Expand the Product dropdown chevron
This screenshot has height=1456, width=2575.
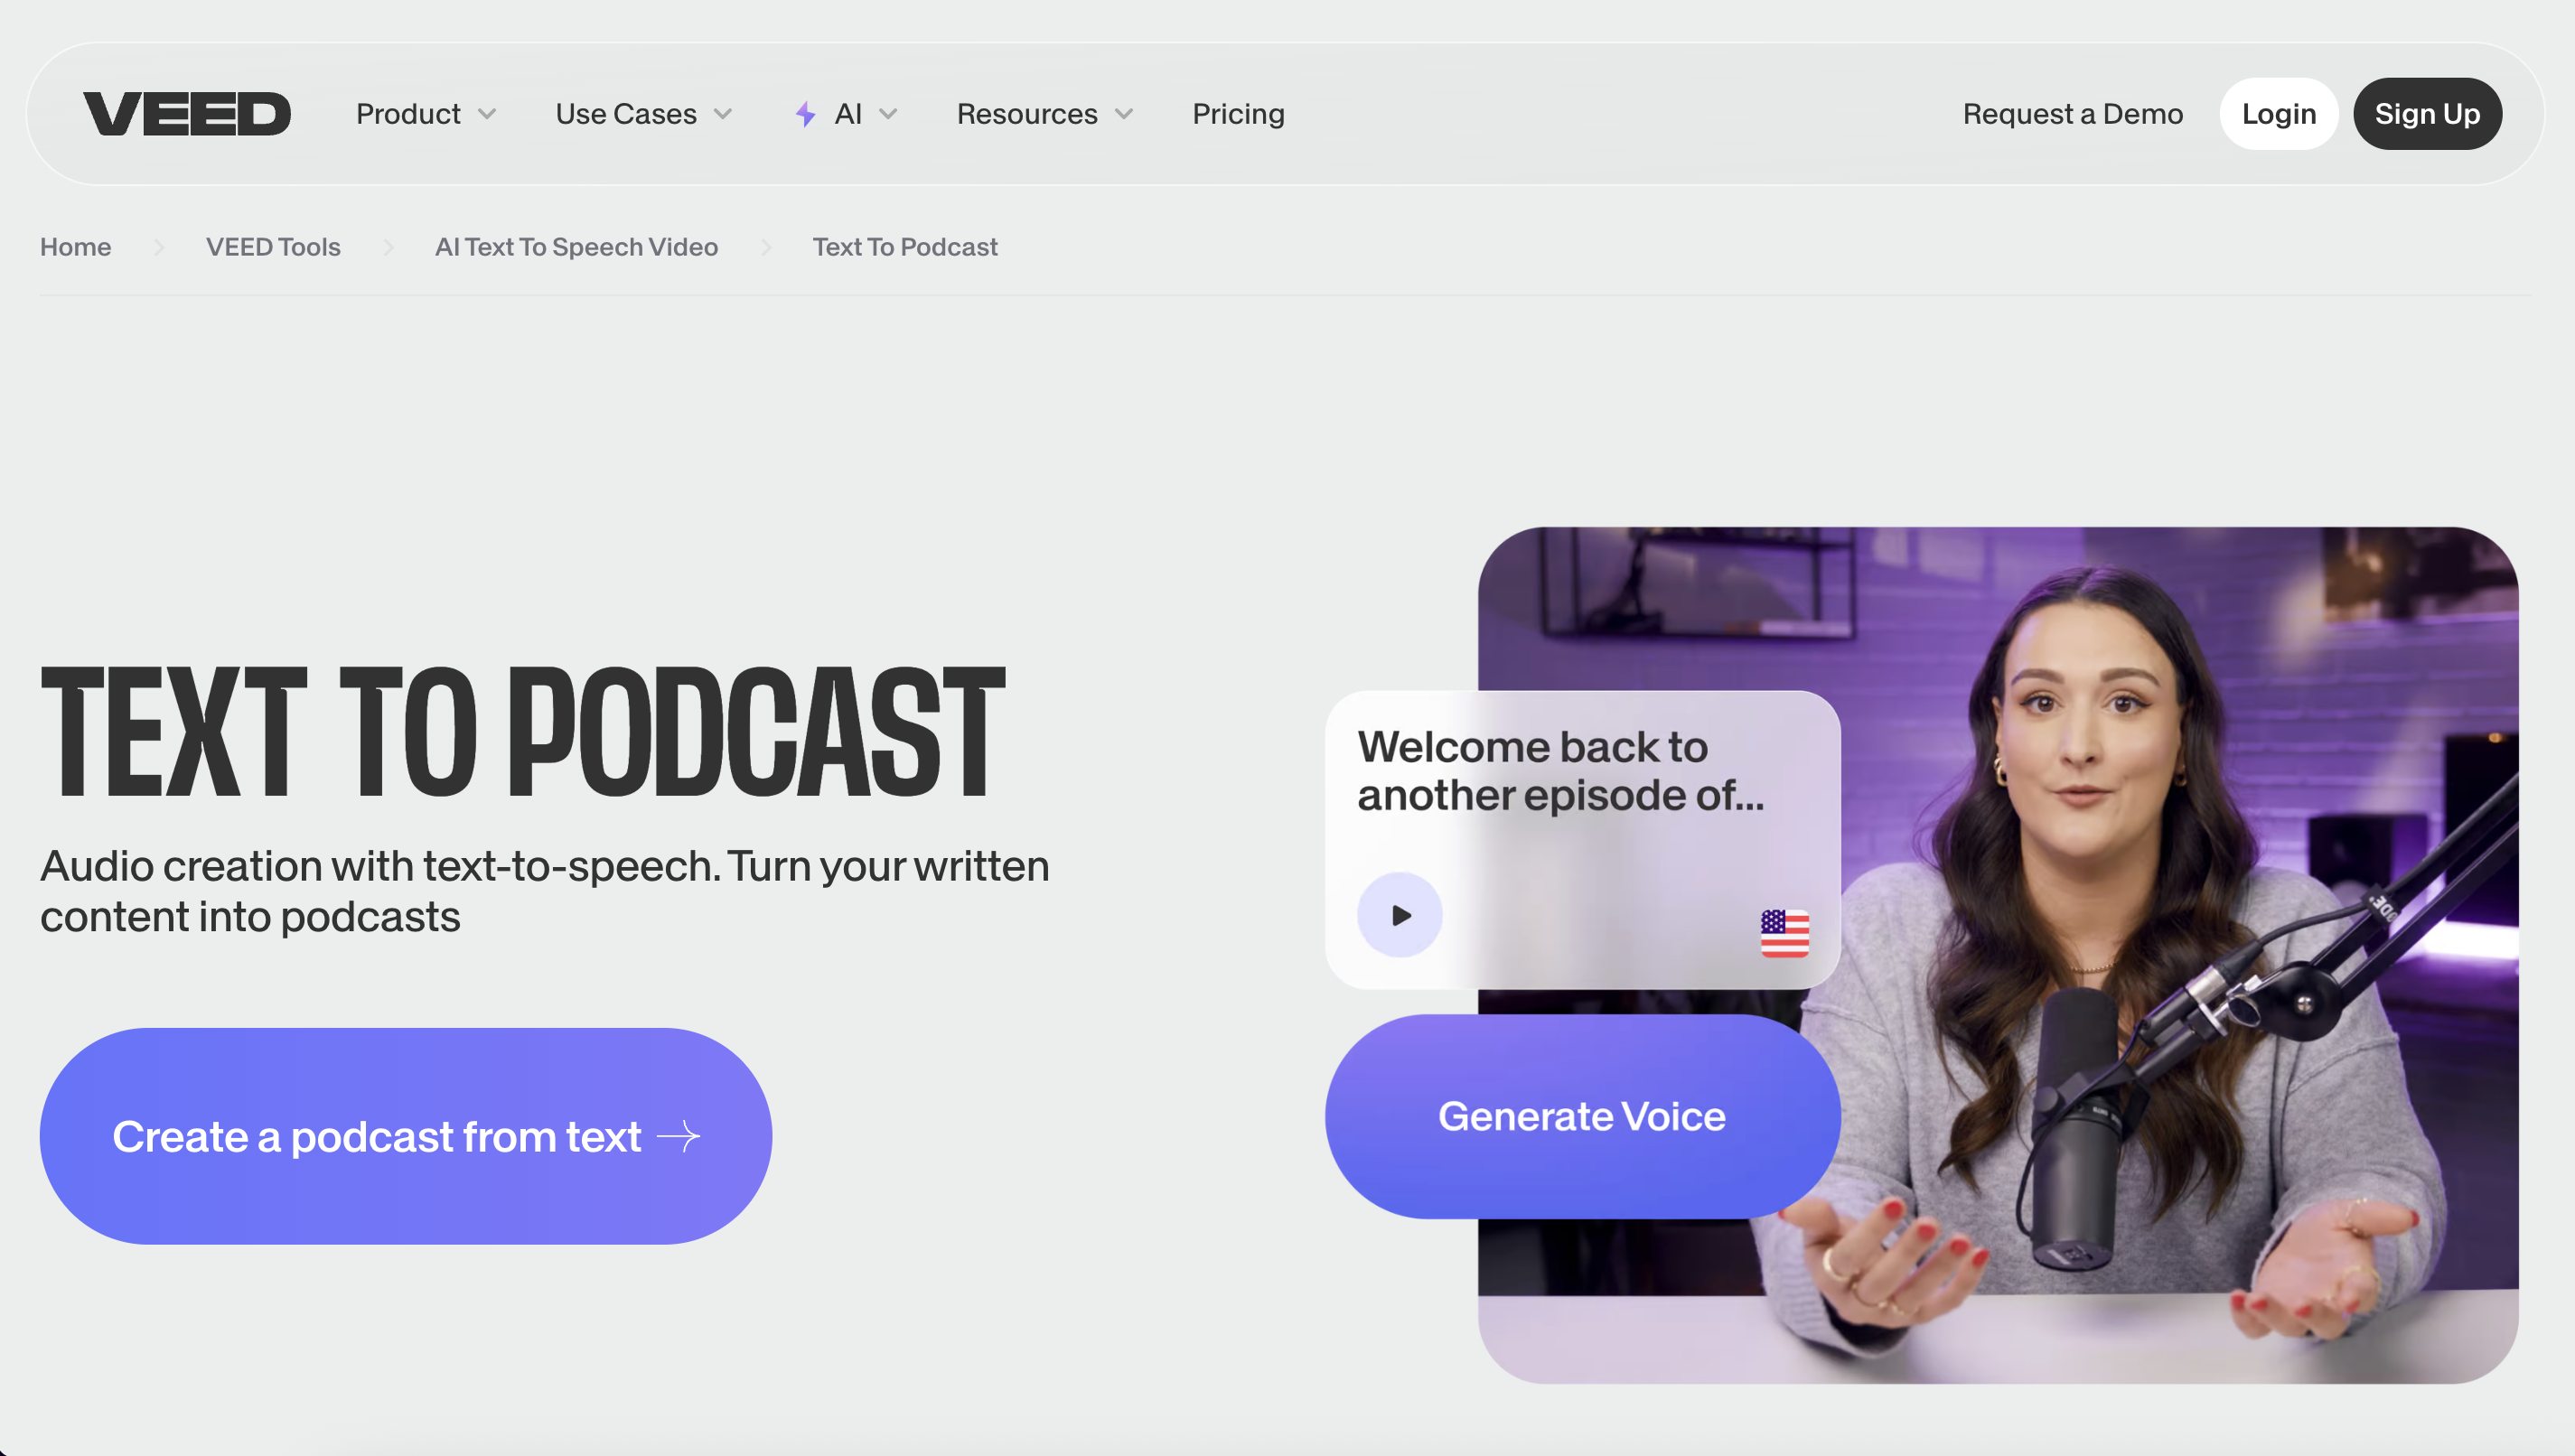click(488, 114)
